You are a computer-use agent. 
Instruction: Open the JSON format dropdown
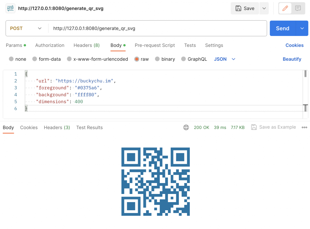225,59
